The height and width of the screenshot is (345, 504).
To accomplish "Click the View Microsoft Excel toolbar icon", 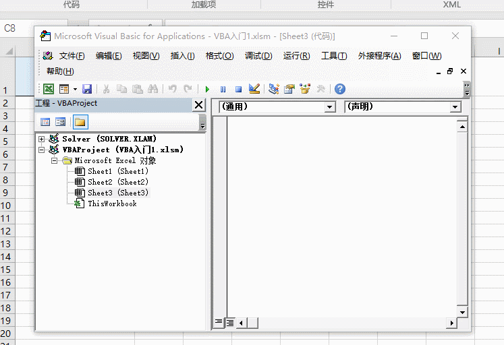I will click(x=49, y=89).
